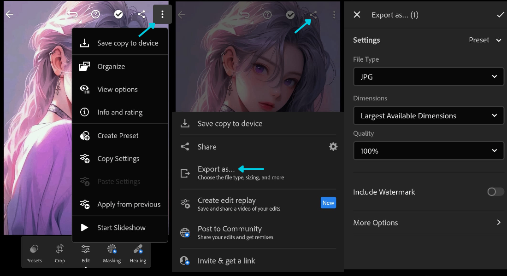
Task: Toggle the Include Watermark switch
Action: click(x=495, y=192)
